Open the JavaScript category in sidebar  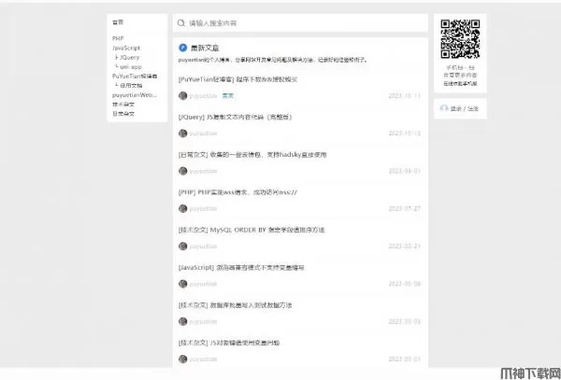[x=126, y=48]
